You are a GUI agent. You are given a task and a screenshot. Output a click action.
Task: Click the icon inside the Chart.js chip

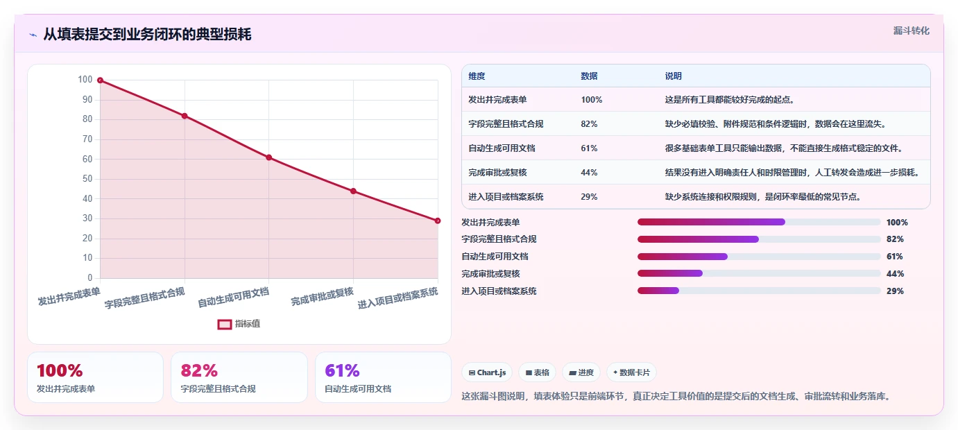(x=472, y=373)
